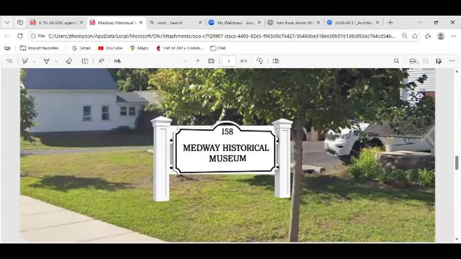
Task: Zoom in the PDF page
Action: tap(198, 61)
